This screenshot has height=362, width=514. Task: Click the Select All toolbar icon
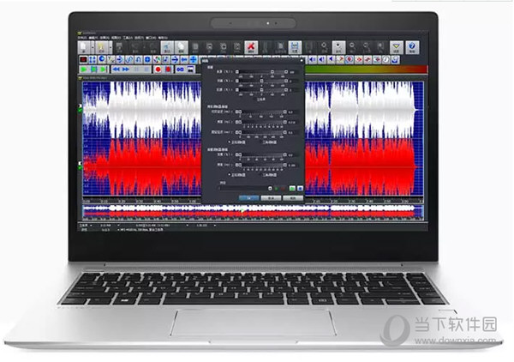pyautogui.click(x=295, y=47)
